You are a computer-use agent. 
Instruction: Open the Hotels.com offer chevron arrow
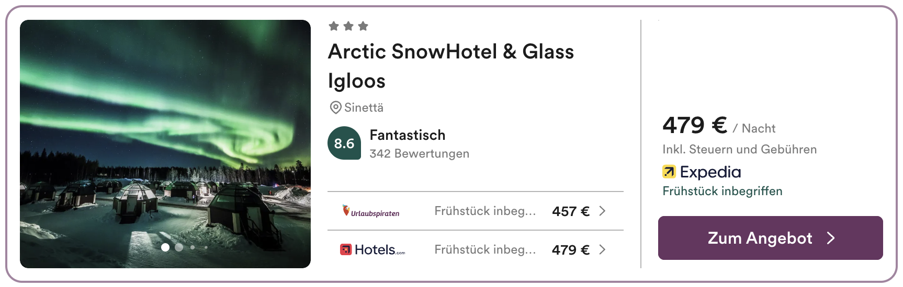(602, 249)
